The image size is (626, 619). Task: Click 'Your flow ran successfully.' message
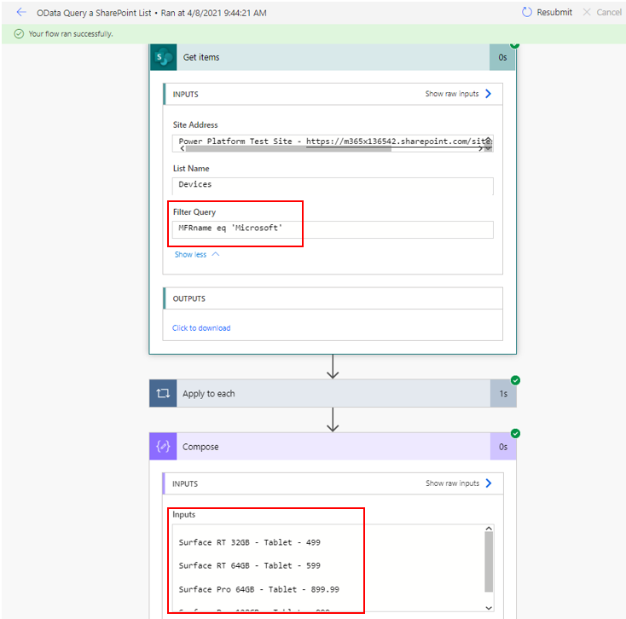click(71, 34)
